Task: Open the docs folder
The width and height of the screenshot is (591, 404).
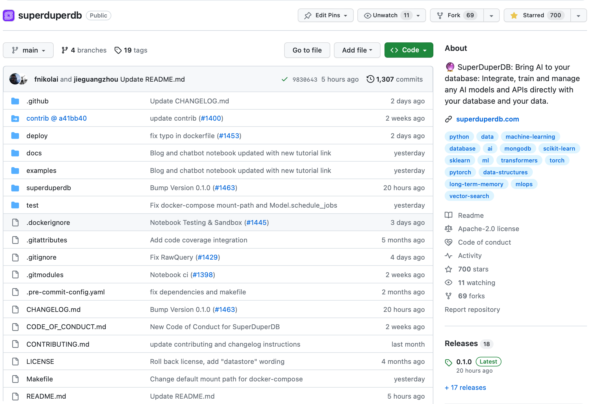Action: point(34,153)
